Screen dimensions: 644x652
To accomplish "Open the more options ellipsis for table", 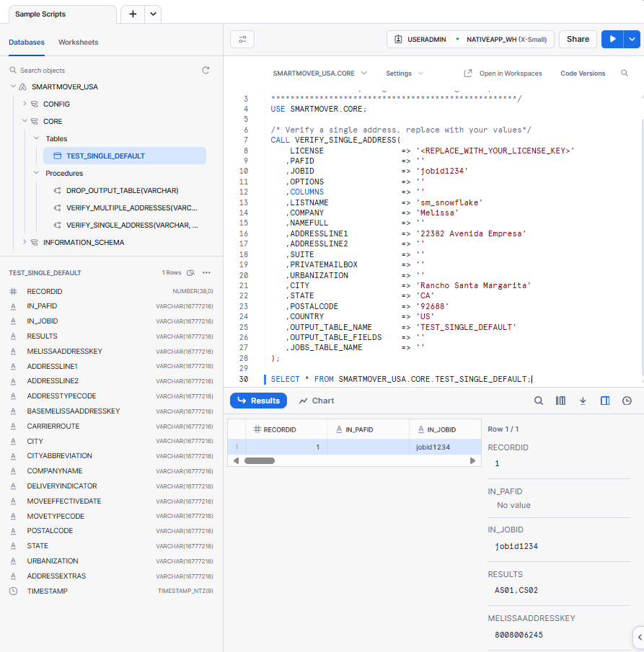I will point(206,273).
